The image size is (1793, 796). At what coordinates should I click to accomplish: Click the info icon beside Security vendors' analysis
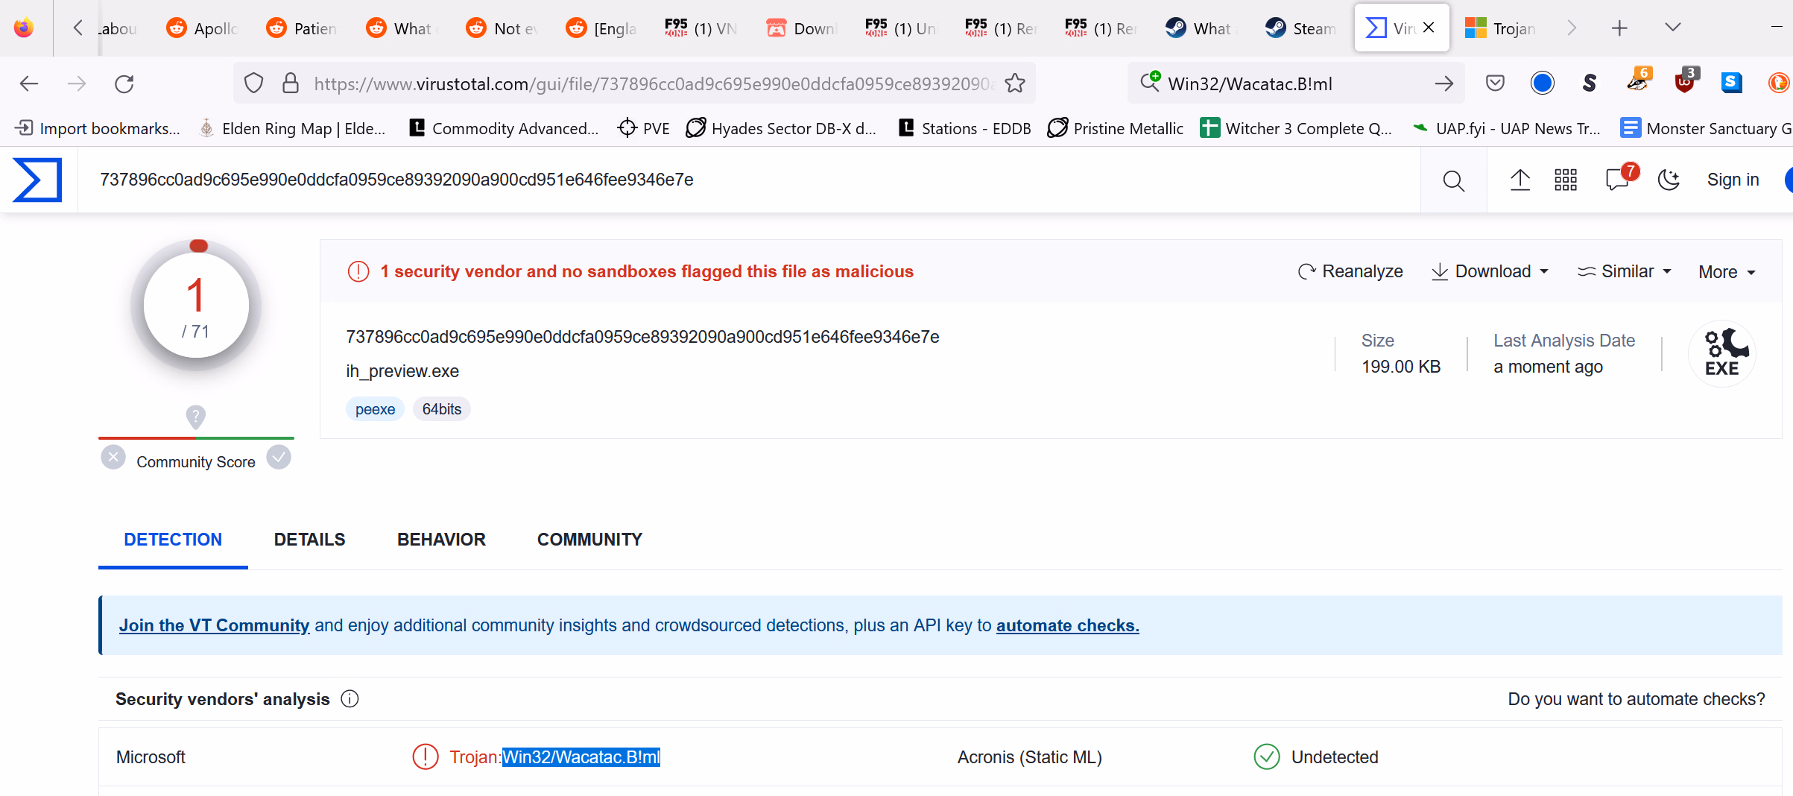350,699
